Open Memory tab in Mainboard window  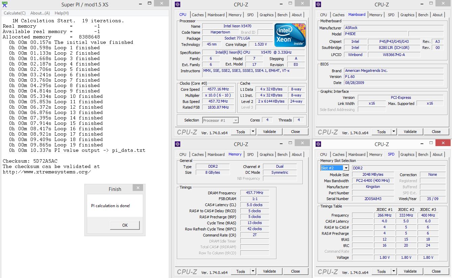376,15
